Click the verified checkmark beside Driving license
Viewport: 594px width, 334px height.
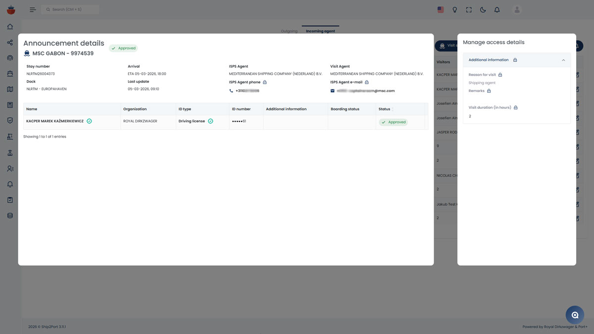pos(210,121)
